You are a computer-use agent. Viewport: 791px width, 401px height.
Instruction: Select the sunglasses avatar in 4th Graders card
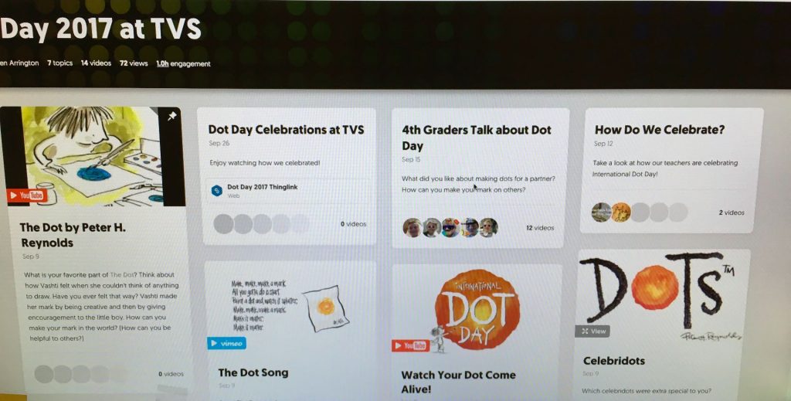[x=450, y=227]
